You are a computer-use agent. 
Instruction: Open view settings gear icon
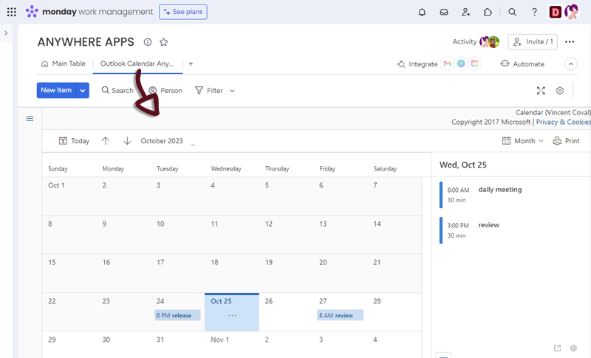560,90
